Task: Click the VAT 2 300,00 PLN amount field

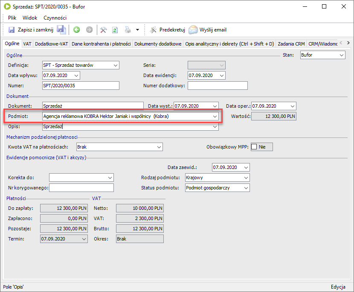Action: coord(140,218)
